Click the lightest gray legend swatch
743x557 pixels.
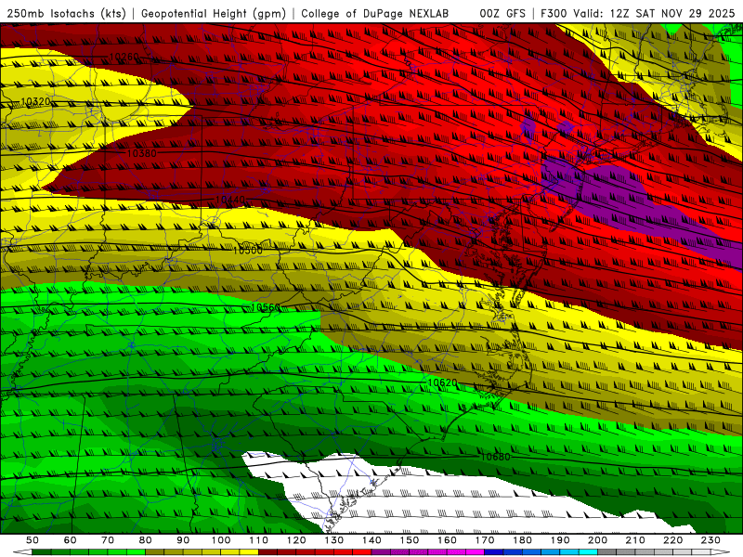point(702,552)
